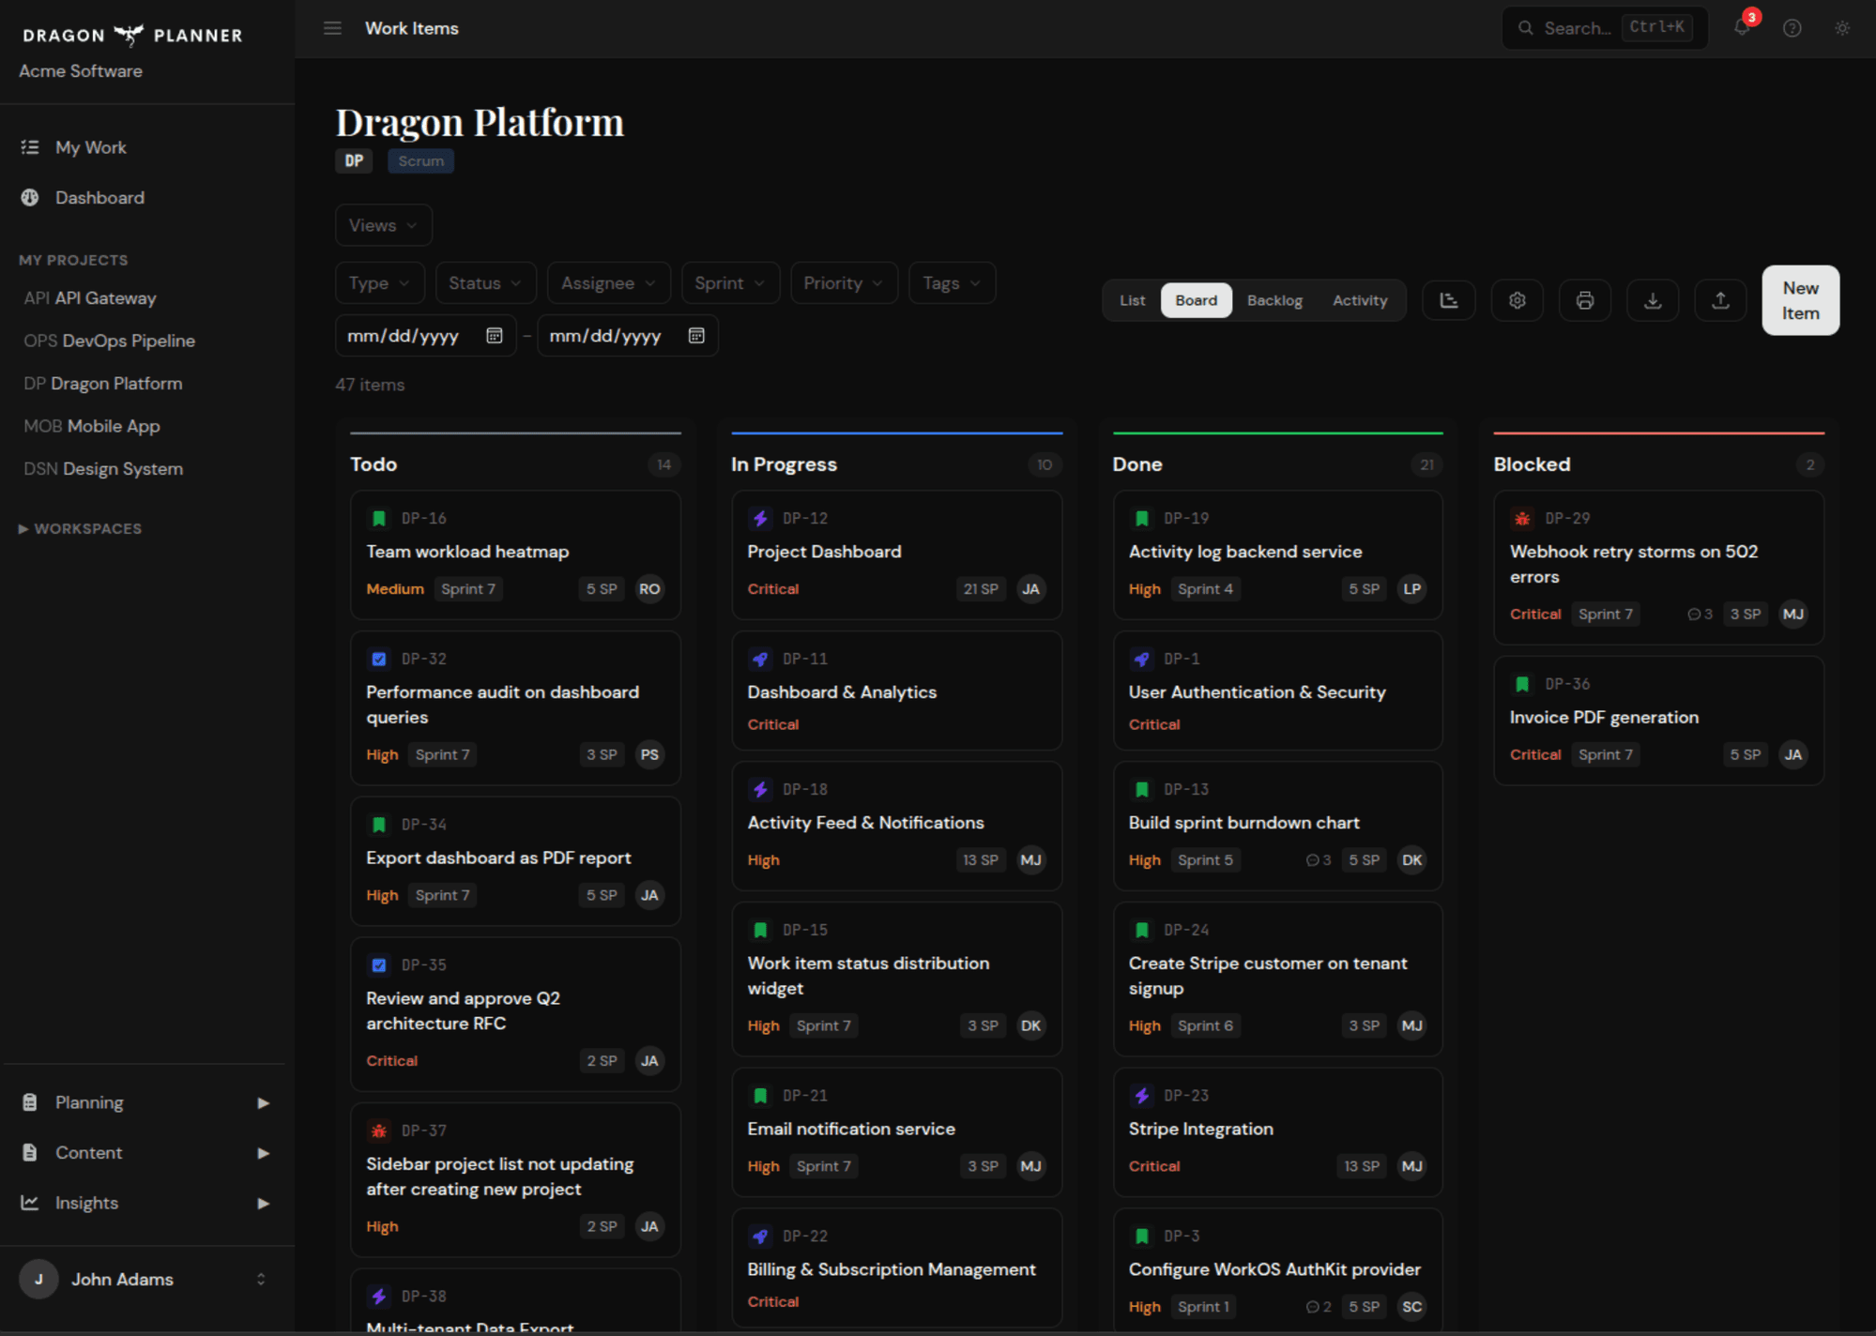Switch to the Backlog tab

point(1274,300)
